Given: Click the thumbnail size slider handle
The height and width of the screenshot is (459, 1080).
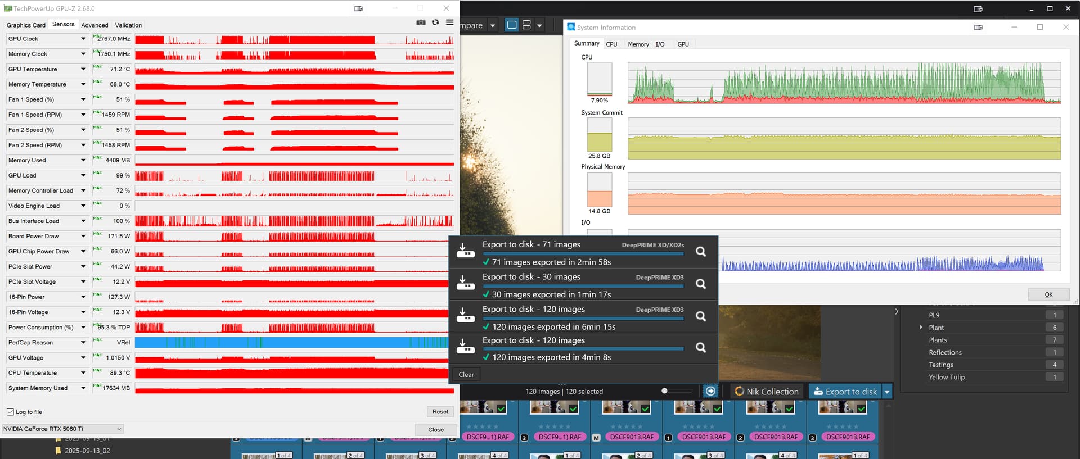Looking at the screenshot, I should [x=664, y=391].
